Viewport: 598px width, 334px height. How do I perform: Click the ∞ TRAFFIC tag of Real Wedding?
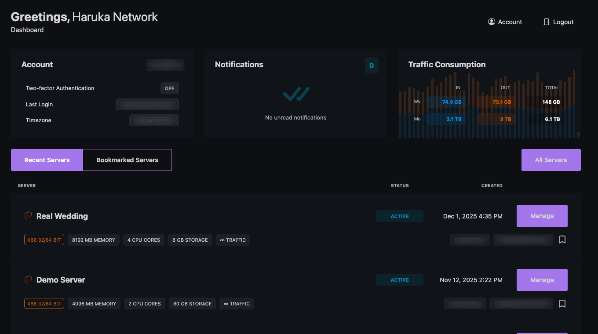pos(233,240)
